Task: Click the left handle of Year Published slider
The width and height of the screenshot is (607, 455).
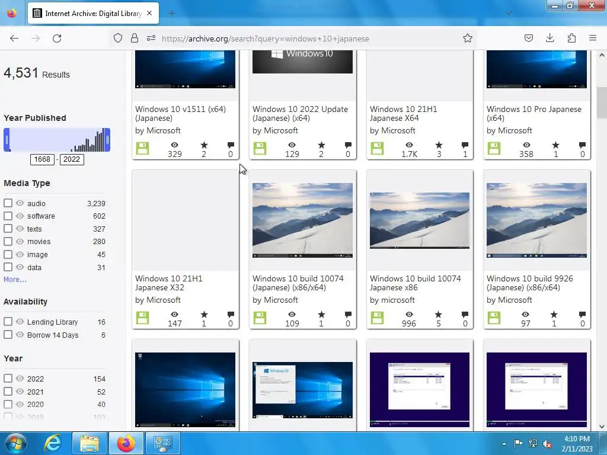Action: 7,140
